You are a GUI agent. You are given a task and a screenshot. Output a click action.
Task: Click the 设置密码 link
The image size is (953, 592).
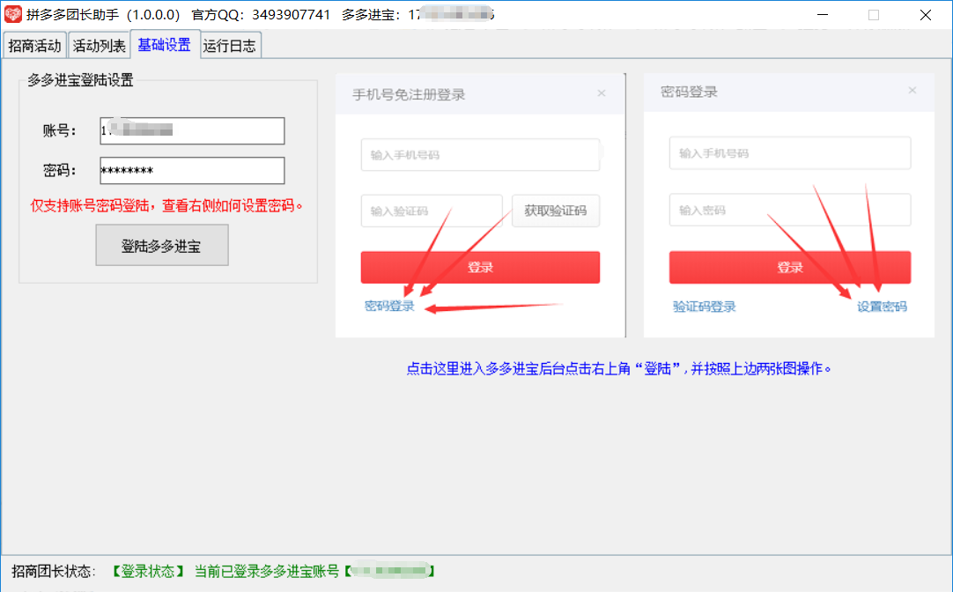tap(882, 307)
